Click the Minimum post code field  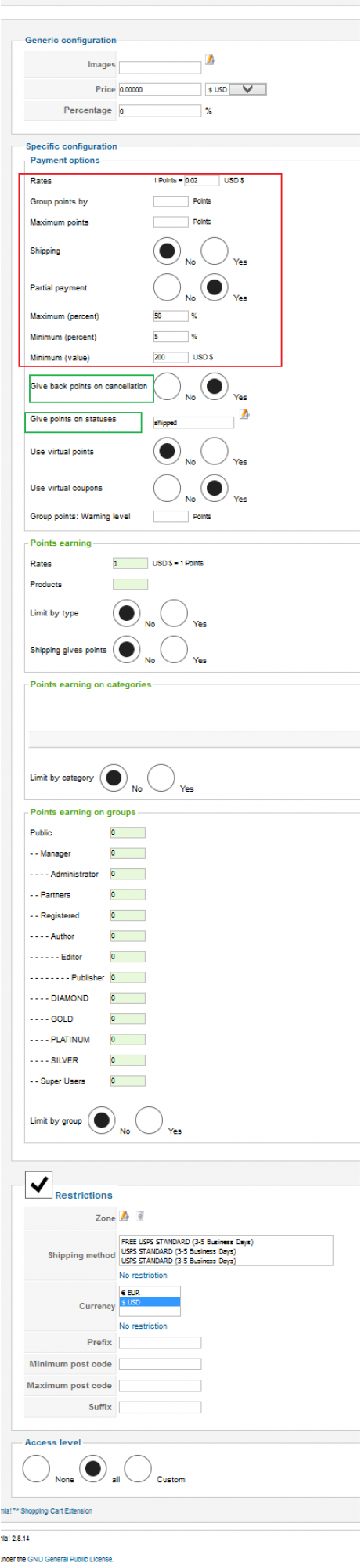pyautogui.click(x=160, y=1364)
